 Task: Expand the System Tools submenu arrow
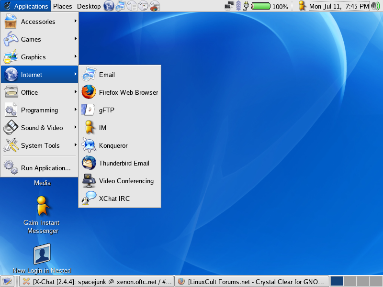point(76,145)
